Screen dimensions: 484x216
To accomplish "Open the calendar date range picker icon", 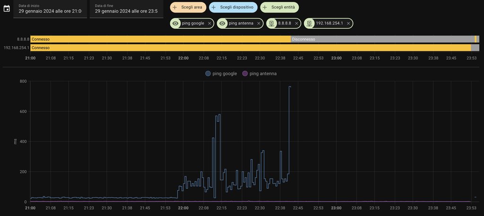I will (x=7, y=8).
